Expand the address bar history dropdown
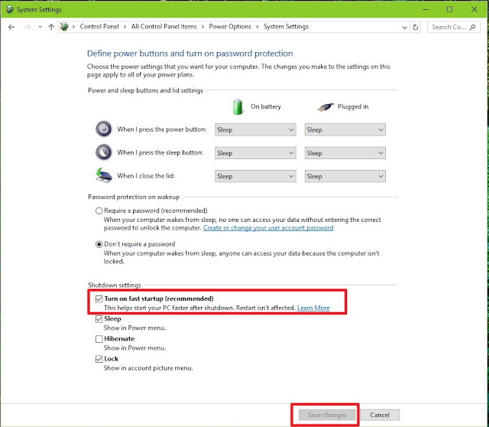The image size is (489, 427). (404, 28)
